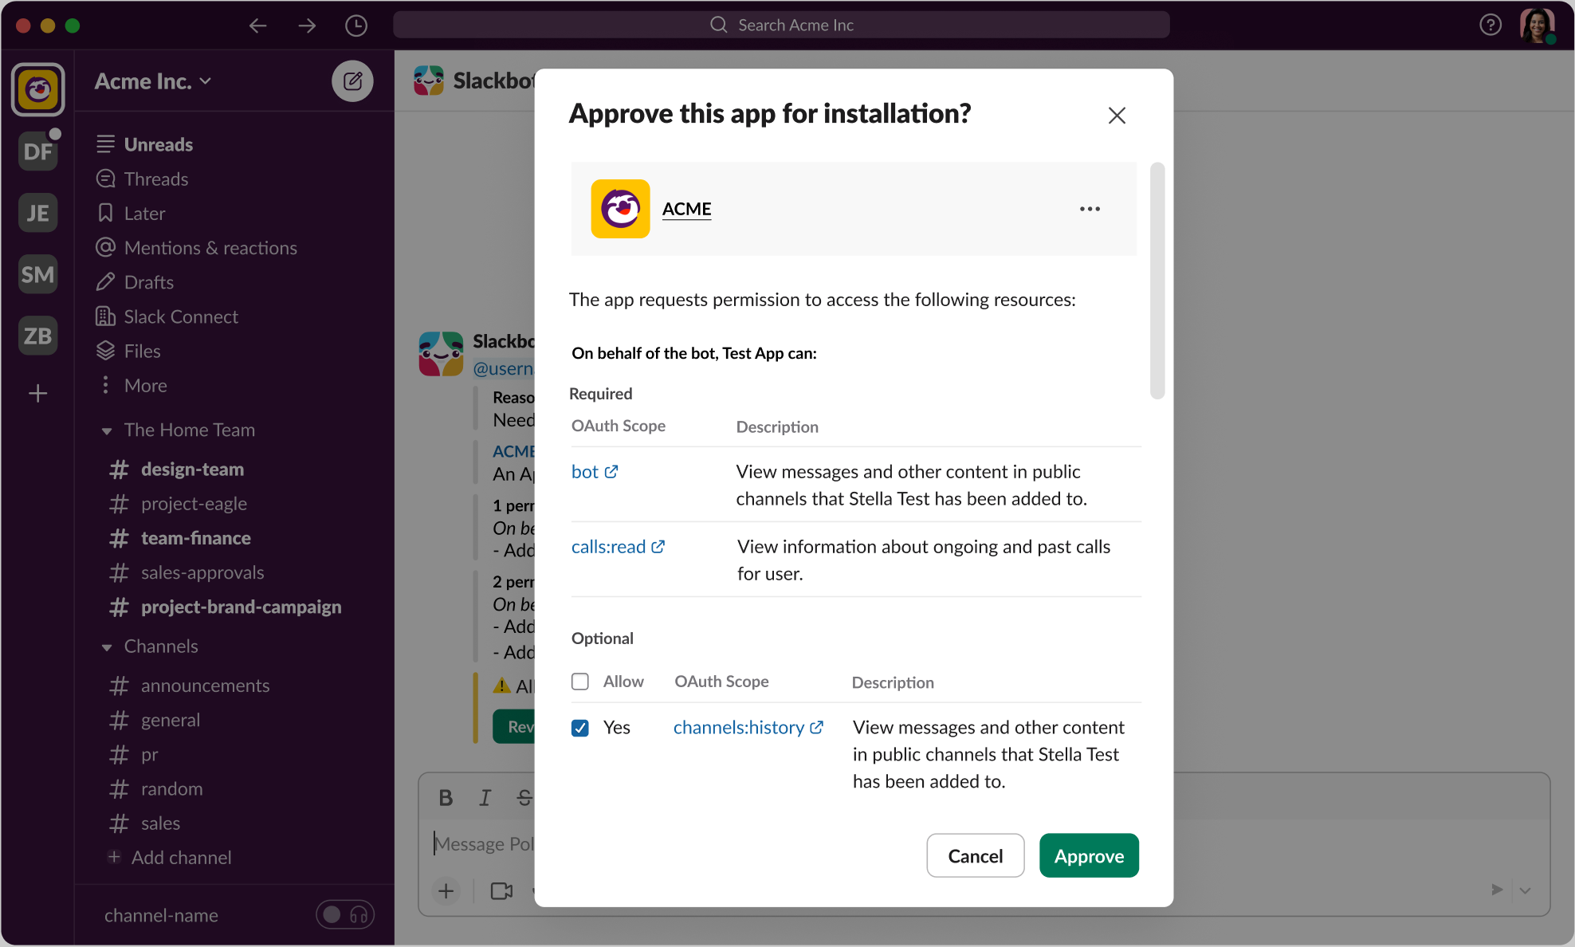Image resolution: width=1575 pixels, height=947 pixels.
Task: Open Slack Connect
Action: (x=181, y=316)
